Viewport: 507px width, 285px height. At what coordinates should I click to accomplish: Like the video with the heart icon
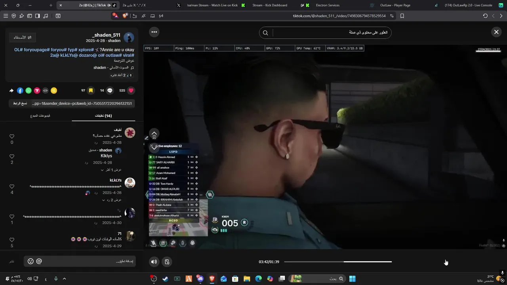point(132,90)
